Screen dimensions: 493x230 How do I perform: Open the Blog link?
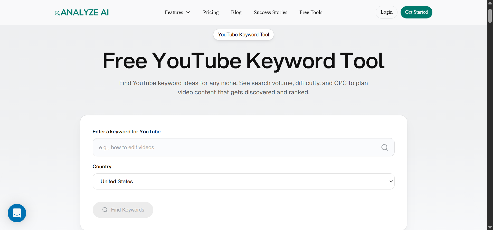click(x=236, y=12)
